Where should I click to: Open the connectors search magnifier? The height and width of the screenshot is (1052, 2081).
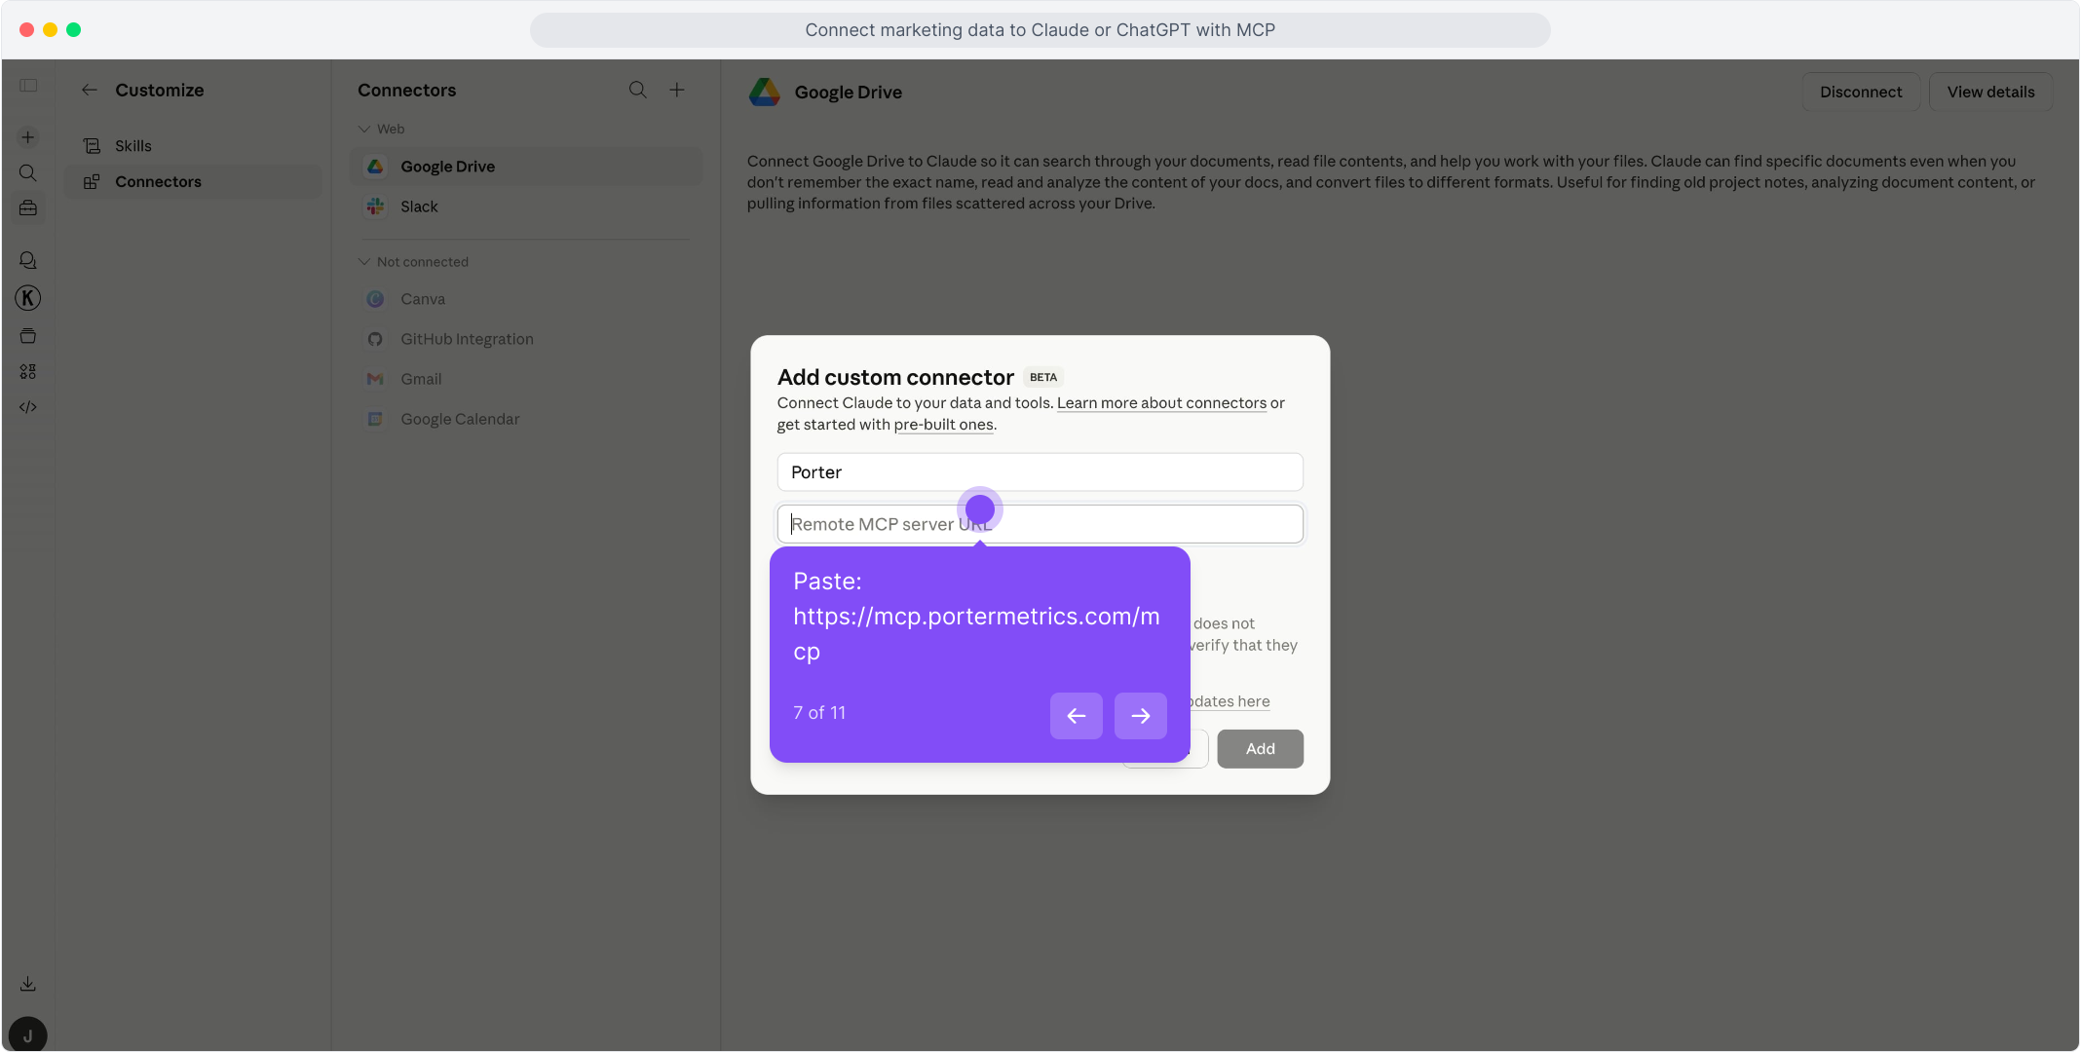(637, 90)
